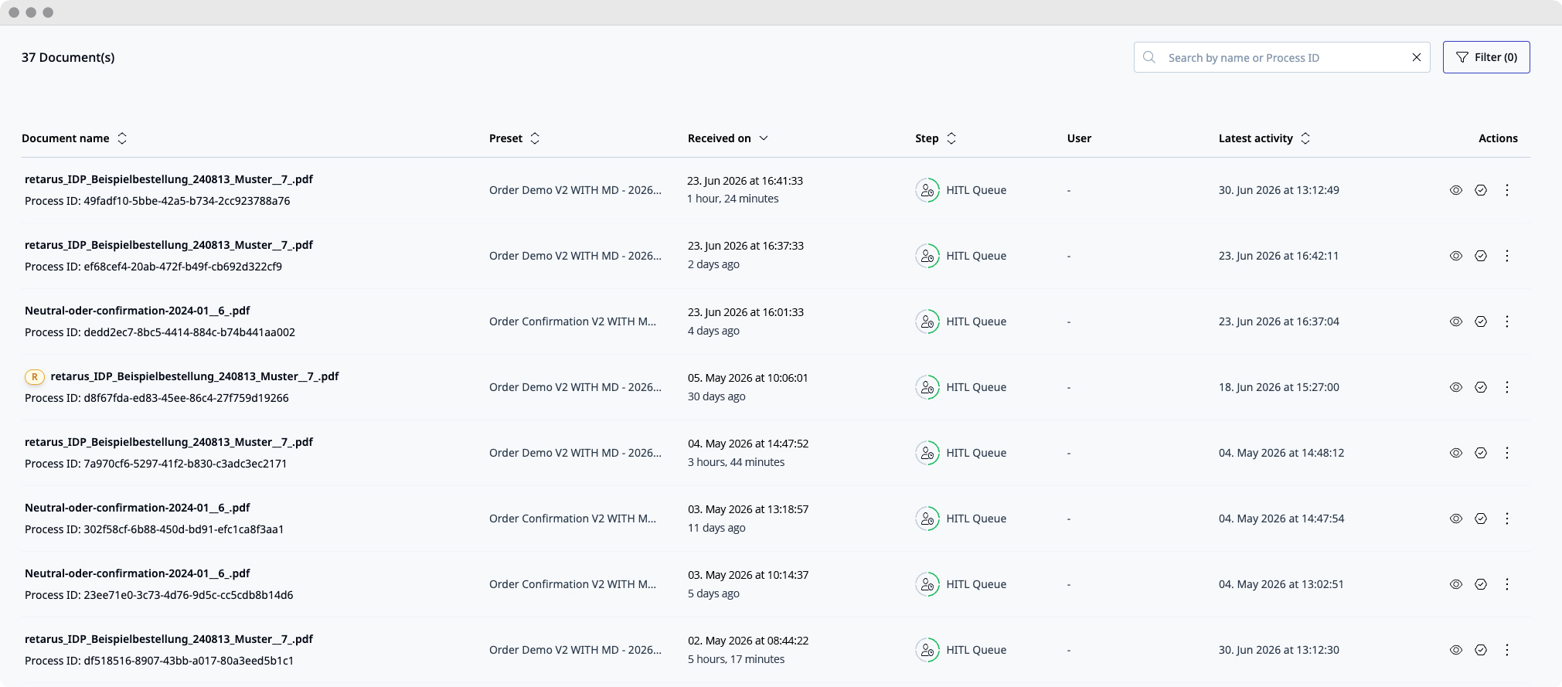Open three-dot actions menu for Process ID 23ee71e0
The image size is (1562, 687).
1507,584
